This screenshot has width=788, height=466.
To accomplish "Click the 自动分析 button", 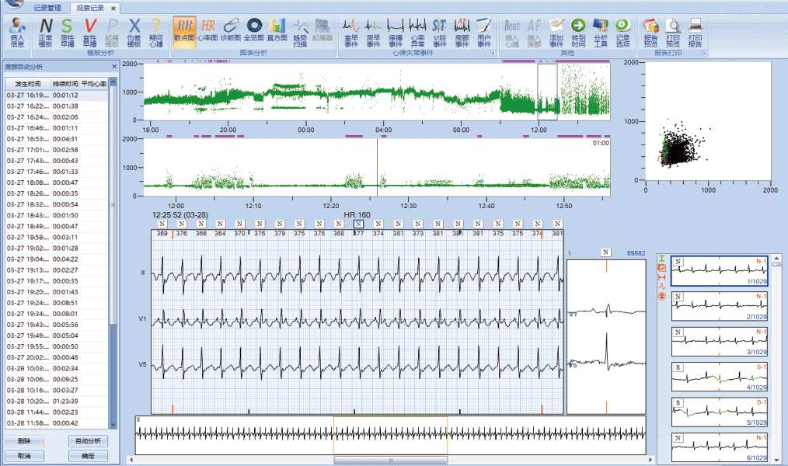I will [88, 441].
